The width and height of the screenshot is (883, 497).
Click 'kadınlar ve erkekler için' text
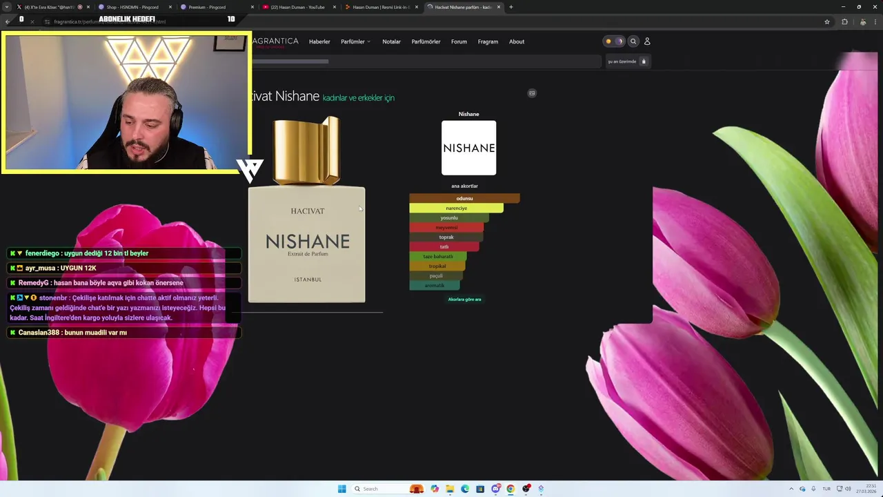coord(359,98)
